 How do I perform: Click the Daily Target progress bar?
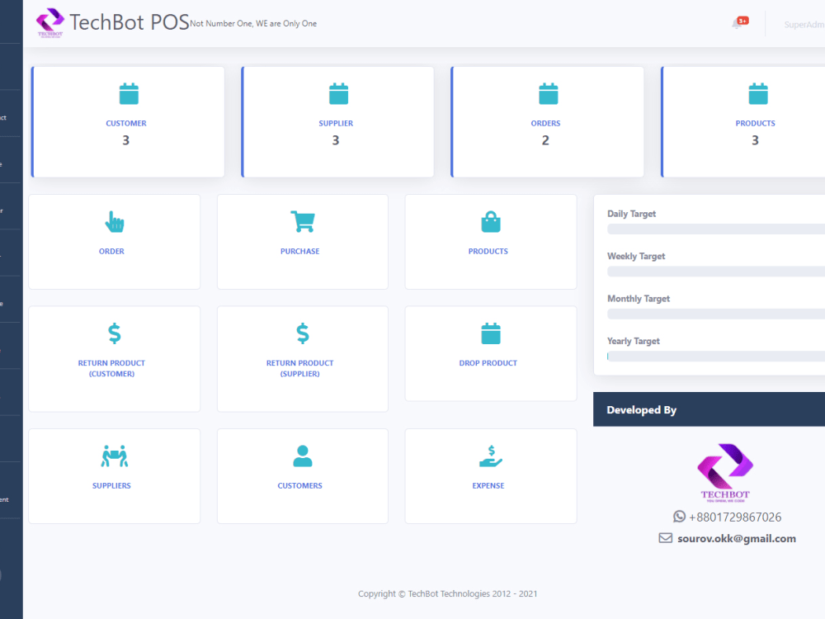coord(716,229)
